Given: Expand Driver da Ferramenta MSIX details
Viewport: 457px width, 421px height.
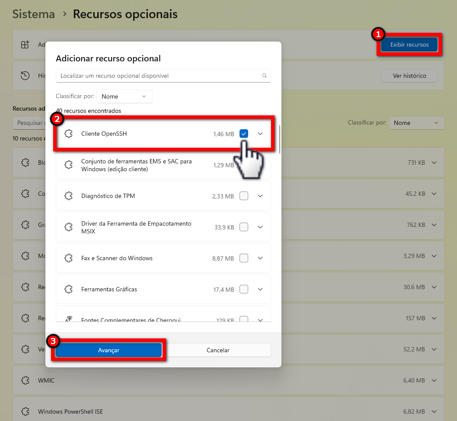Looking at the screenshot, I should [x=260, y=227].
